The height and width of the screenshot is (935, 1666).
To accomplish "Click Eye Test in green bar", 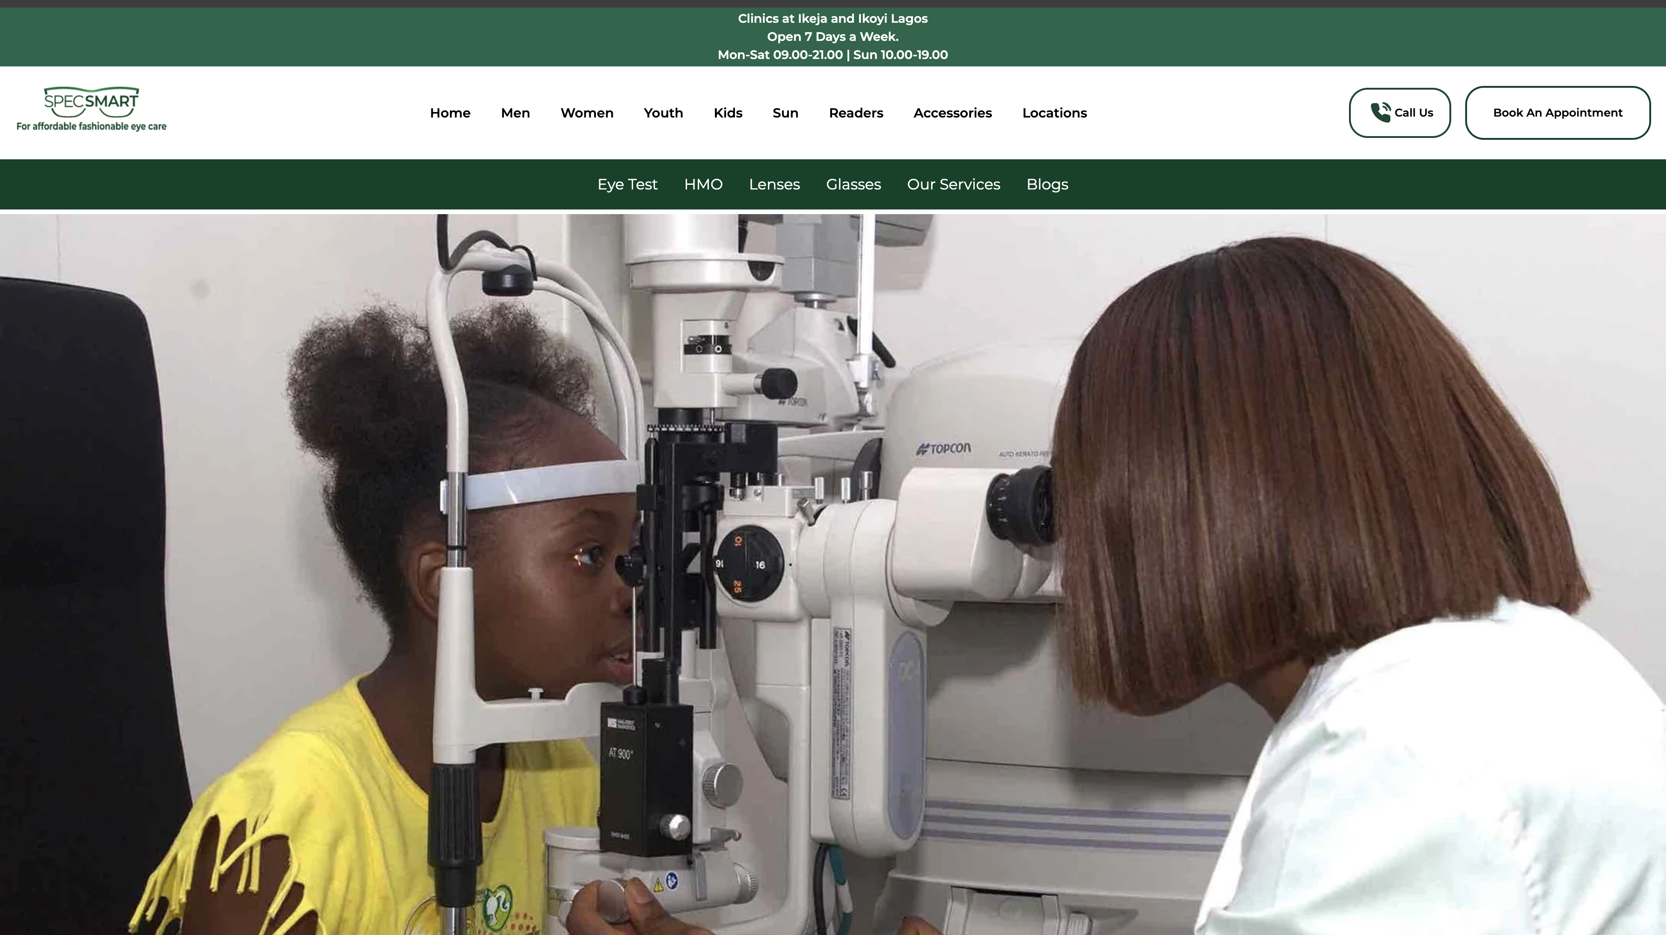I will pyautogui.click(x=627, y=185).
